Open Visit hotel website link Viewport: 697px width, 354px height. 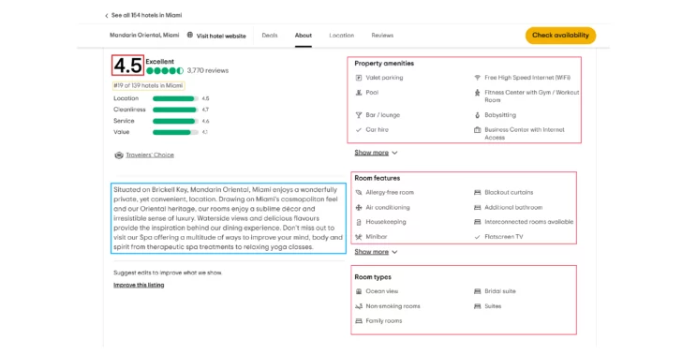point(221,36)
